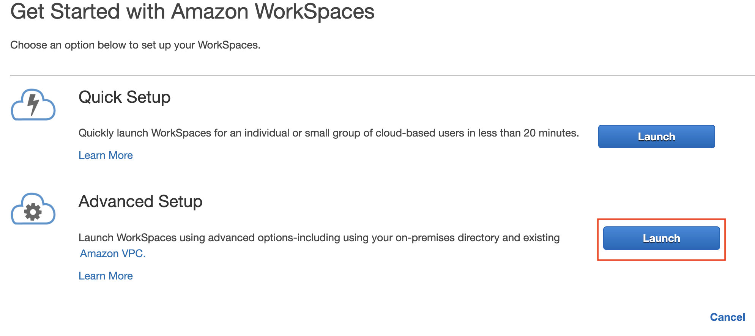The image size is (755, 336).
Task: Click the Get Started with Amazon WorkSpaces title
Action: pyautogui.click(x=192, y=11)
